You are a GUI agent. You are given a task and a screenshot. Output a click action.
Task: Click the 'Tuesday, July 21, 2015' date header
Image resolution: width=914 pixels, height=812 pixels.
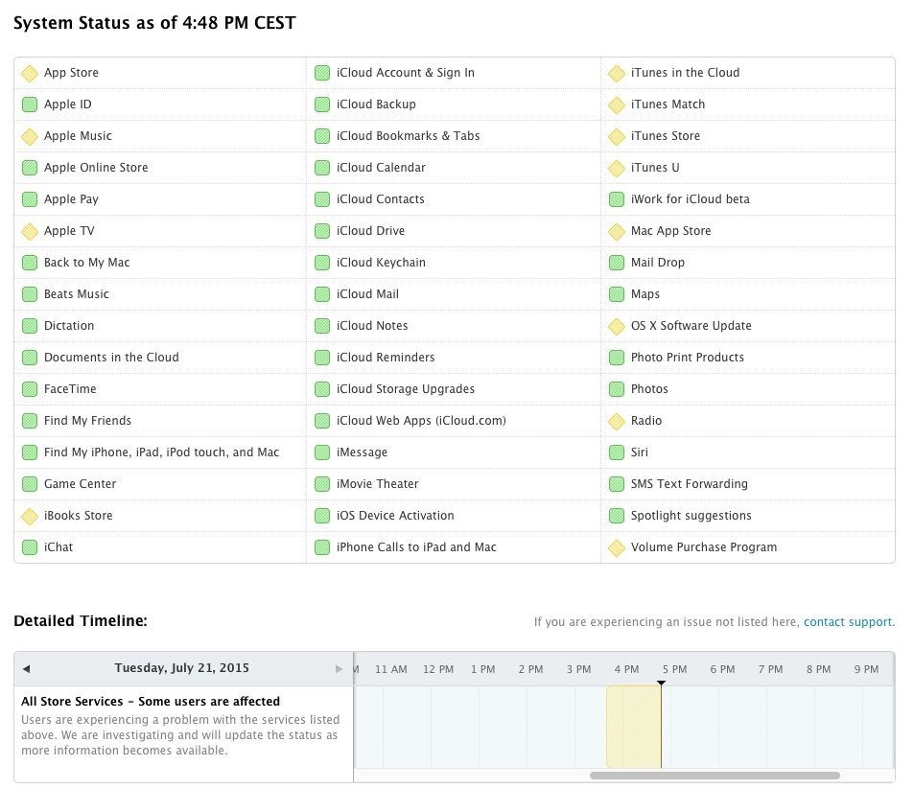tap(182, 668)
